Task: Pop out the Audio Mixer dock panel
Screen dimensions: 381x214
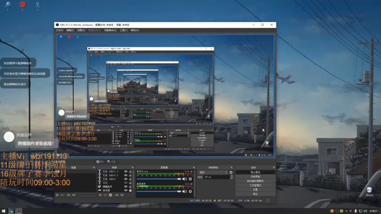Action: tap(194, 167)
